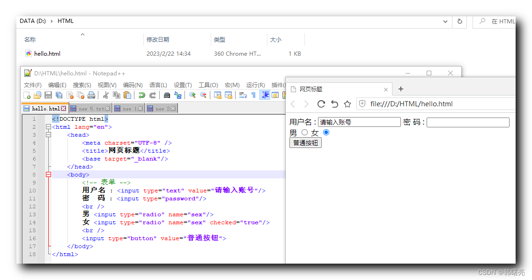The width and height of the screenshot is (532, 280).
Task: Collapse the html fold marker on line 2
Action: coord(49,127)
